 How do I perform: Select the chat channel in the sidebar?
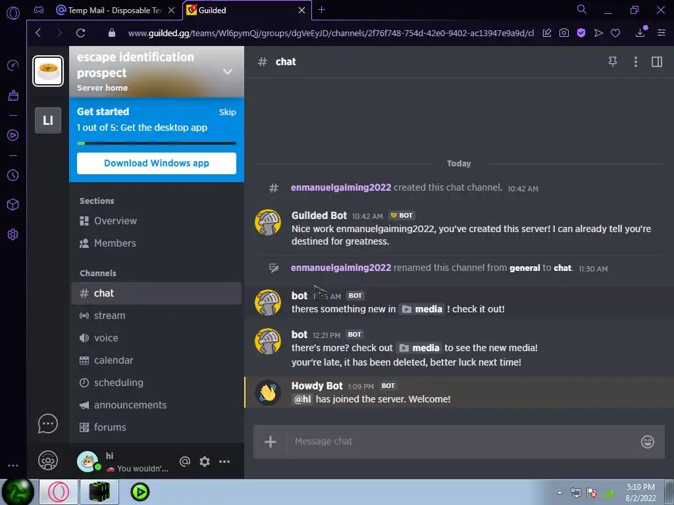(157, 293)
